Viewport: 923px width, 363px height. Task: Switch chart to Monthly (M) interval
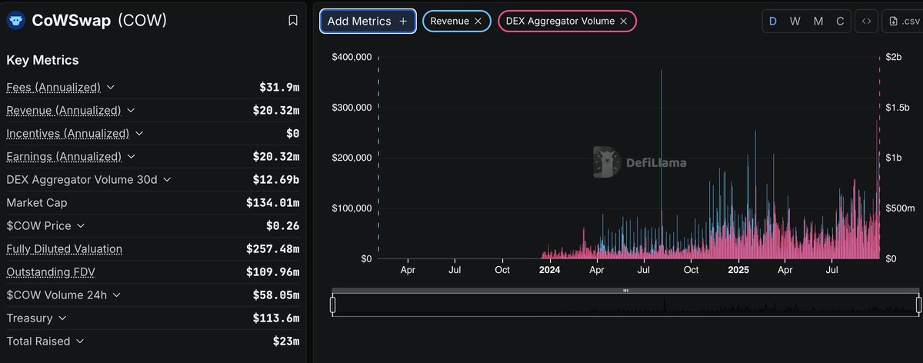point(818,22)
